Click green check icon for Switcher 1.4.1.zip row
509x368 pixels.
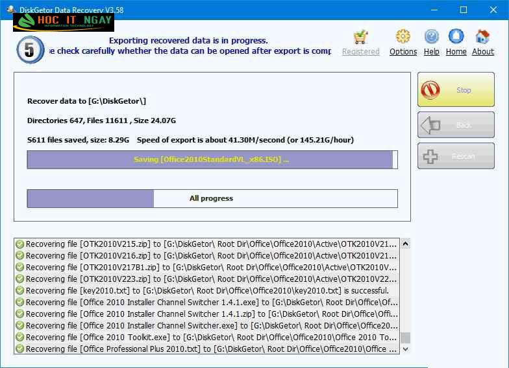[19, 314]
